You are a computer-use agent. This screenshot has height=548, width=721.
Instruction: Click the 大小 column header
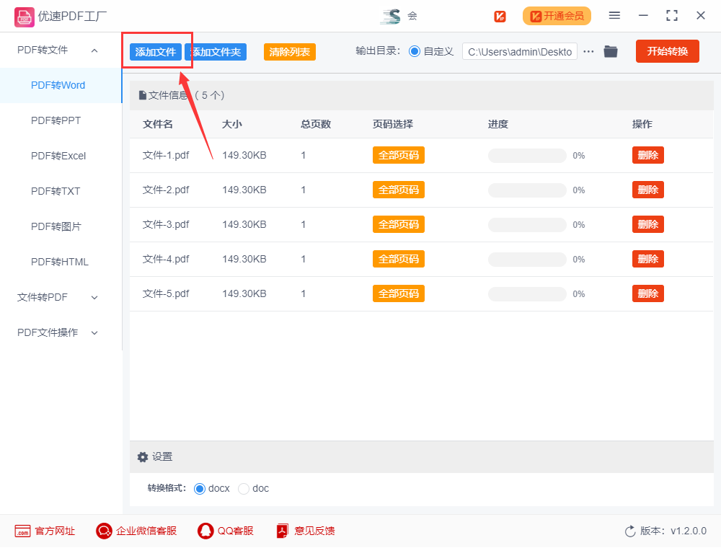pyautogui.click(x=231, y=124)
